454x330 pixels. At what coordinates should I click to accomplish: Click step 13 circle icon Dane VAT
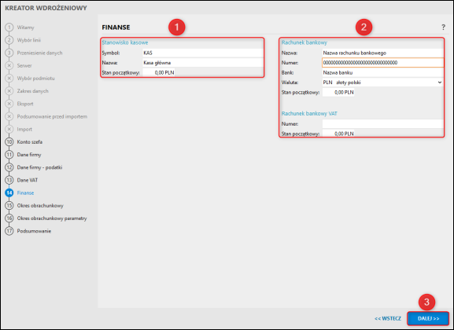tap(9, 180)
